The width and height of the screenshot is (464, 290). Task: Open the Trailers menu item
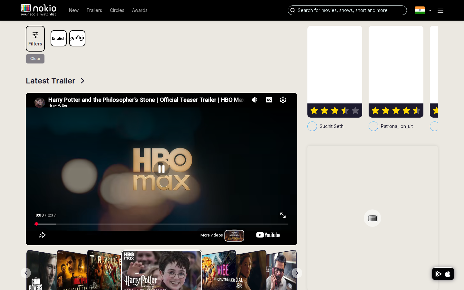tap(94, 10)
